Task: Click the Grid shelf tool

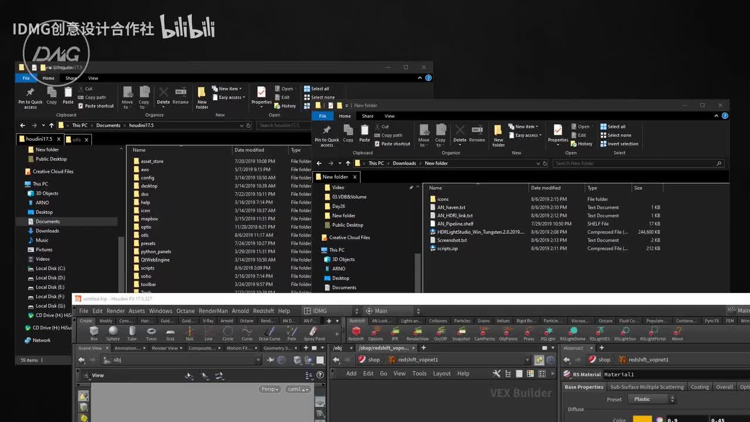Action: point(170,333)
